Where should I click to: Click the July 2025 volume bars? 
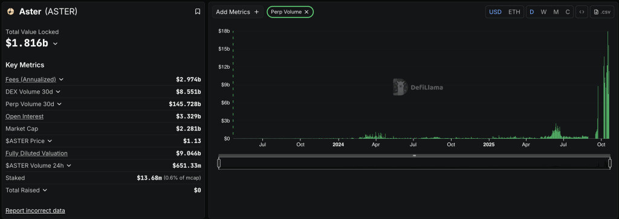tap(557, 132)
